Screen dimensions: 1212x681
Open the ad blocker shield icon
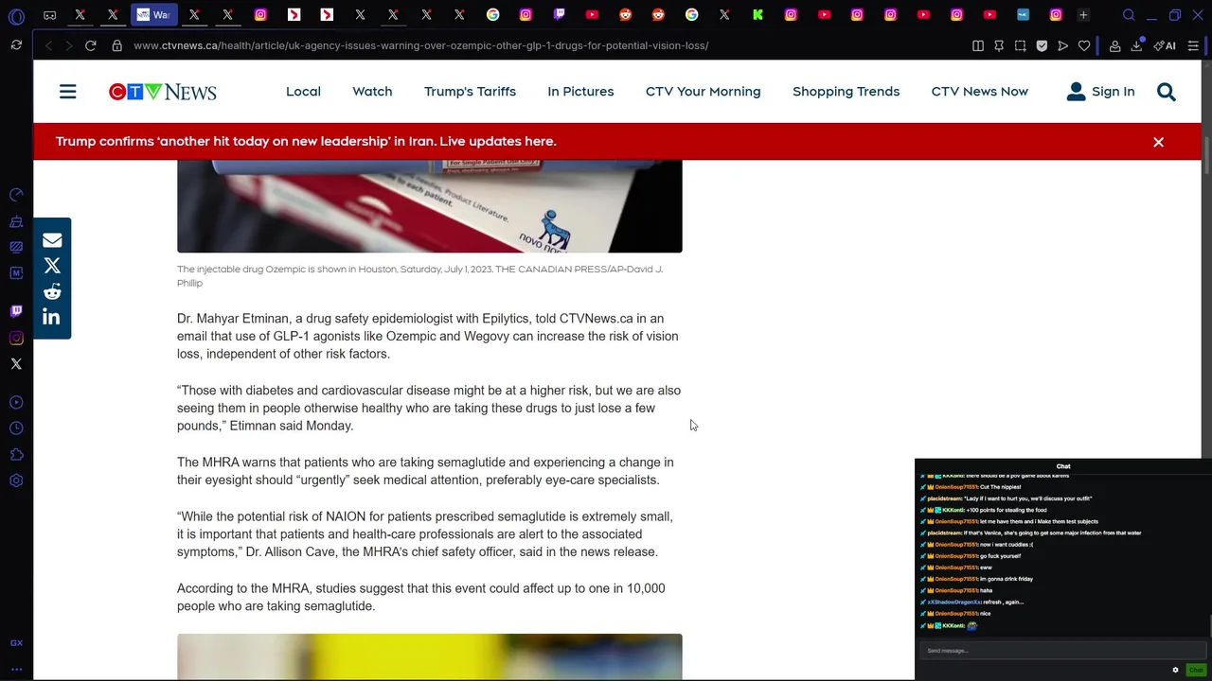[x=1042, y=45]
